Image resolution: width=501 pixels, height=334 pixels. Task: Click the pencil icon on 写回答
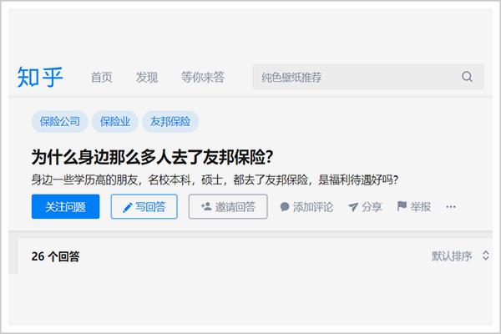point(128,207)
